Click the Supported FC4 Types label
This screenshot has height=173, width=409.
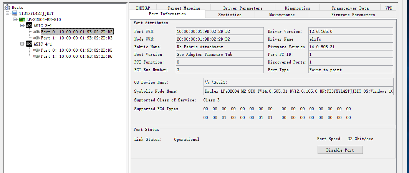157,109
